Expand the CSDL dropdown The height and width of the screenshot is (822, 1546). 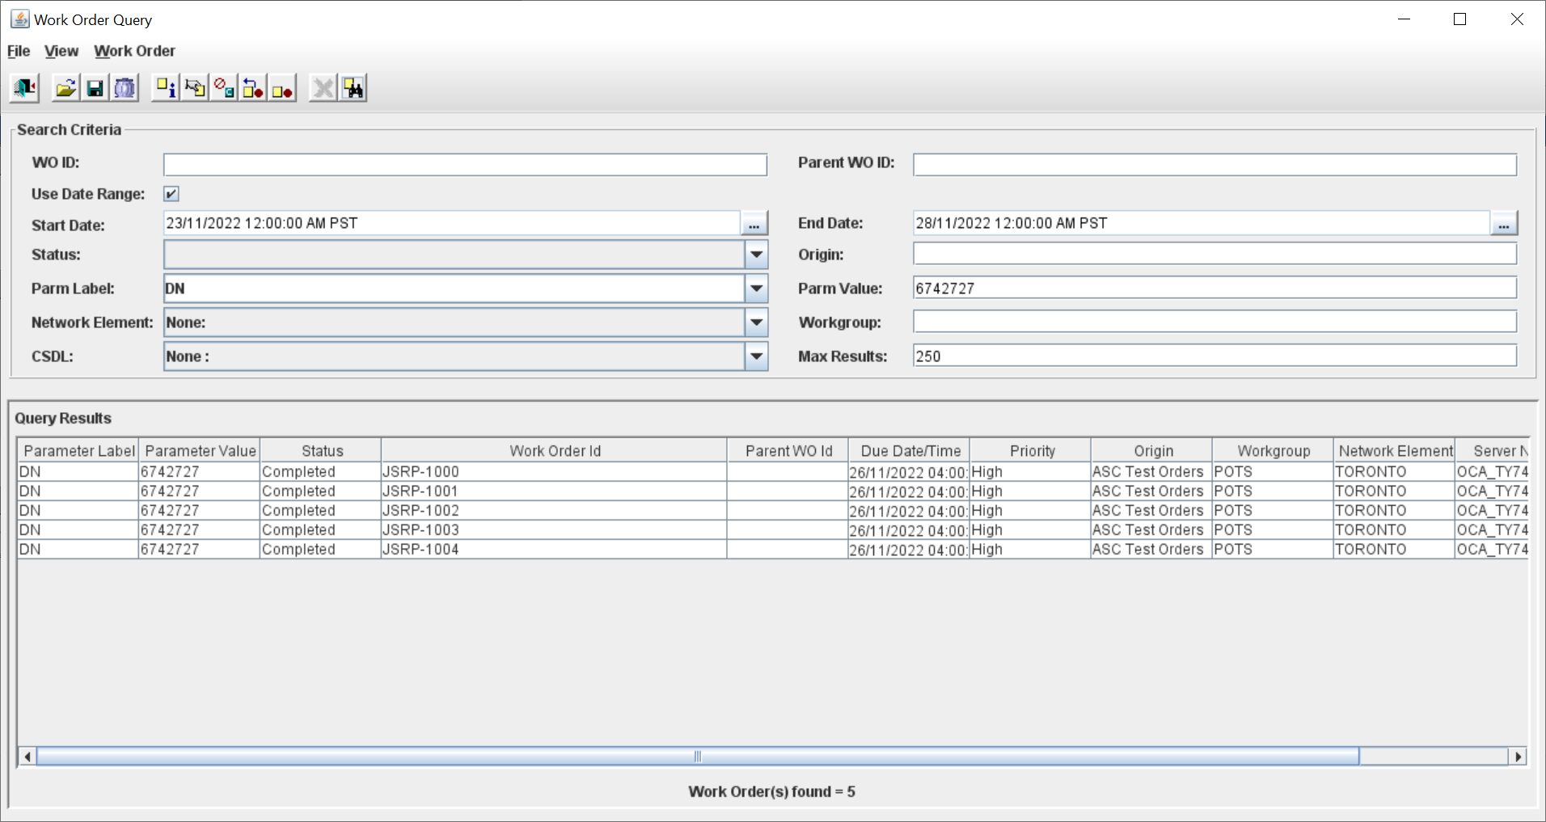(756, 356)
